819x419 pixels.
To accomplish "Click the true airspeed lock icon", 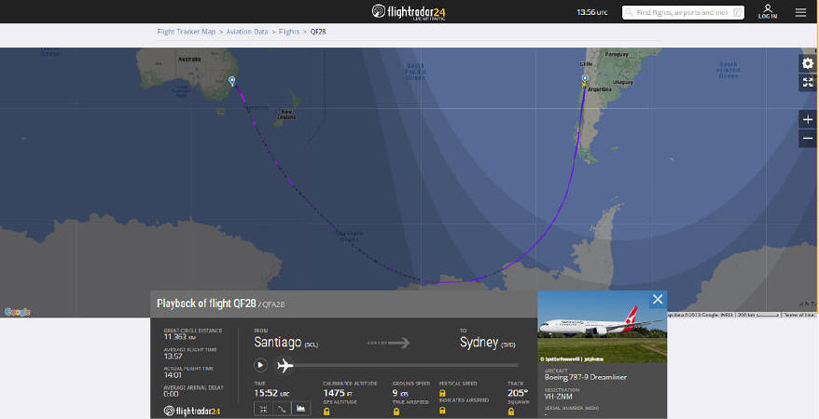I will tap(396, 412).
